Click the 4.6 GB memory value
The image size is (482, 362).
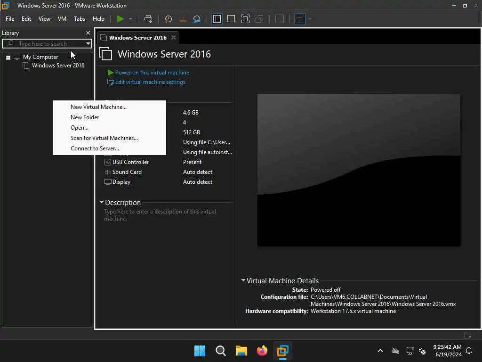[191, 113]
